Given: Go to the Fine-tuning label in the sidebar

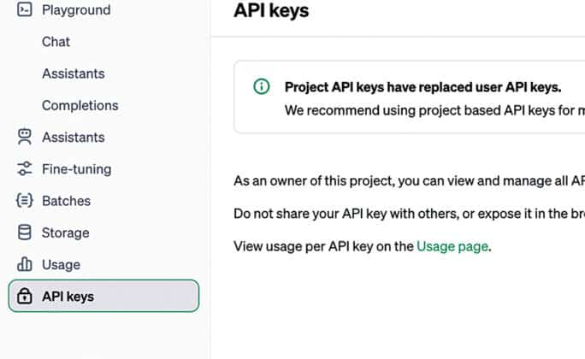Looking at the screenshot, I should click(x=76, y=169).
